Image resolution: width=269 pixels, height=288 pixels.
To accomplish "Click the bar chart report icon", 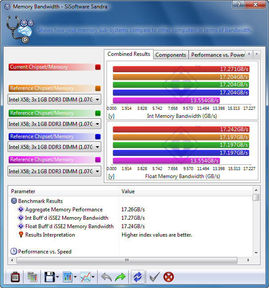I will tap(67, 277).
